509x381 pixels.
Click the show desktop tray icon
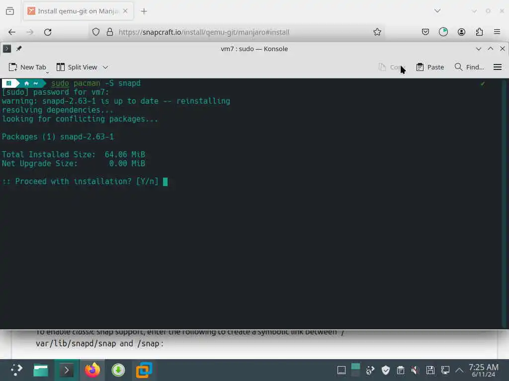pyautogui.click(x=341, y=370)
